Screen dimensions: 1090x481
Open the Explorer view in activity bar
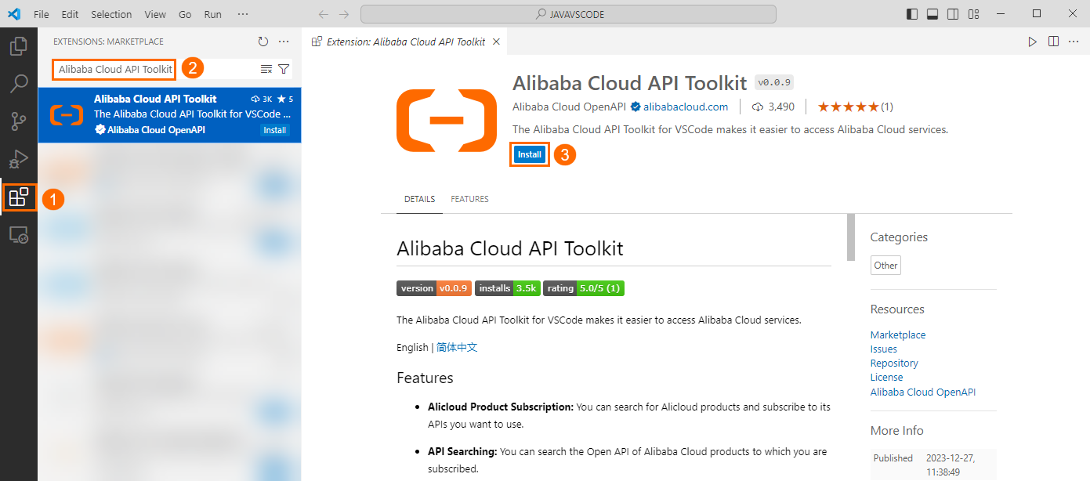(x=18, y=46)
